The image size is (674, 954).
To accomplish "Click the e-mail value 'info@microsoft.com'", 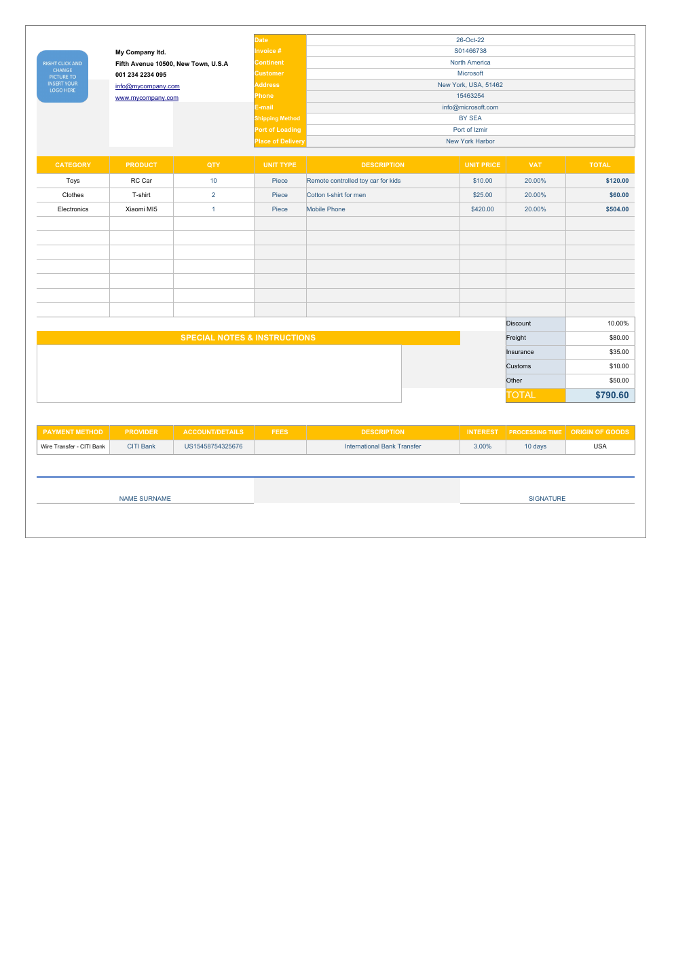I will (x=470, y=107).
